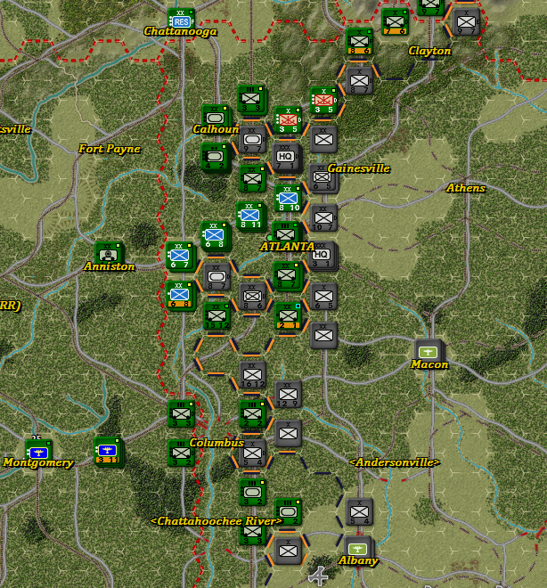Select the green armor regiment rated 3 2
This screenshot has width=547, height=588.
point(252,493)
